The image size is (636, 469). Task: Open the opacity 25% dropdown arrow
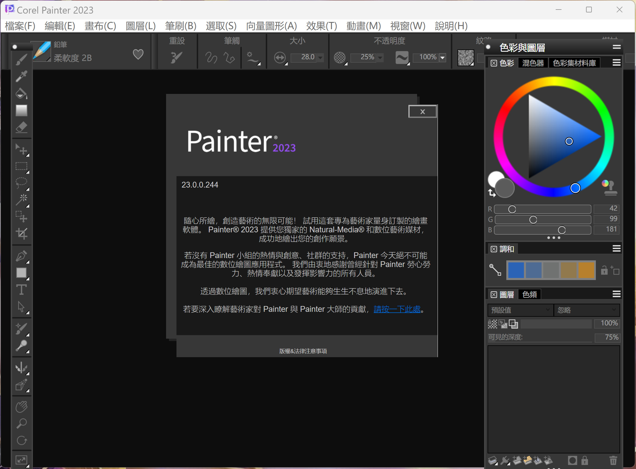pyautogui.click(x=380, y=58)
